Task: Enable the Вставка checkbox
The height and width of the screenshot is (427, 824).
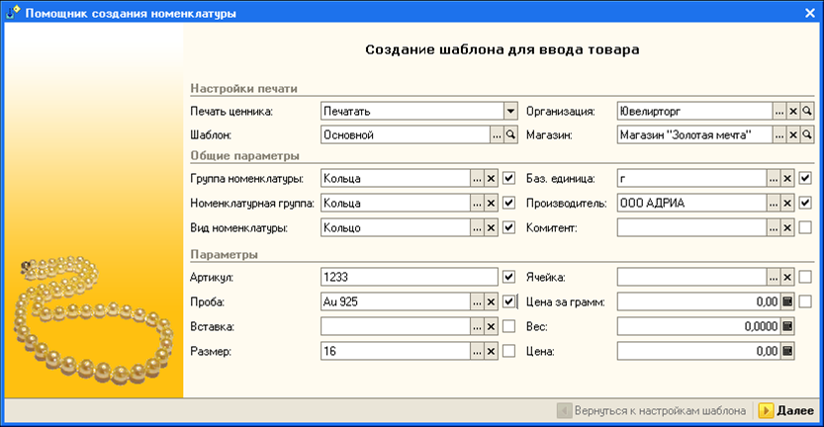Action: point(508,326)
